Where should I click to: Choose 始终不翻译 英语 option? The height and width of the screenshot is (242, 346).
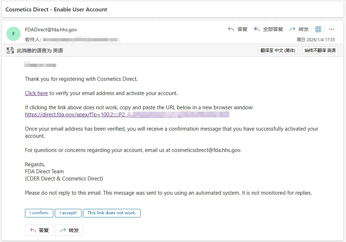tap(320, 51)
